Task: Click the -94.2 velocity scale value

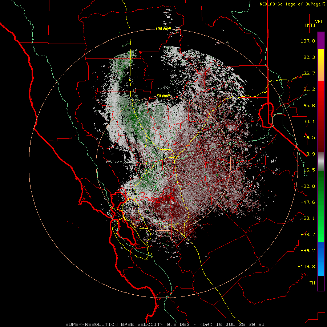Action: click(x=308, y=251)
